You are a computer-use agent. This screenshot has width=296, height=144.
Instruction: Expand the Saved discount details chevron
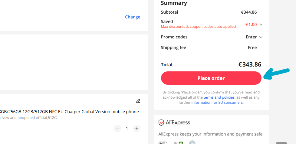point(261,25)
